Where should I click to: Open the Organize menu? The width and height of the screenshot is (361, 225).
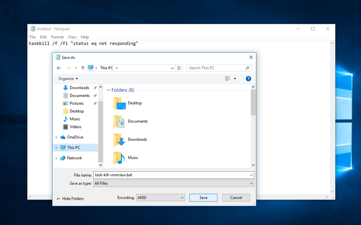68,79
